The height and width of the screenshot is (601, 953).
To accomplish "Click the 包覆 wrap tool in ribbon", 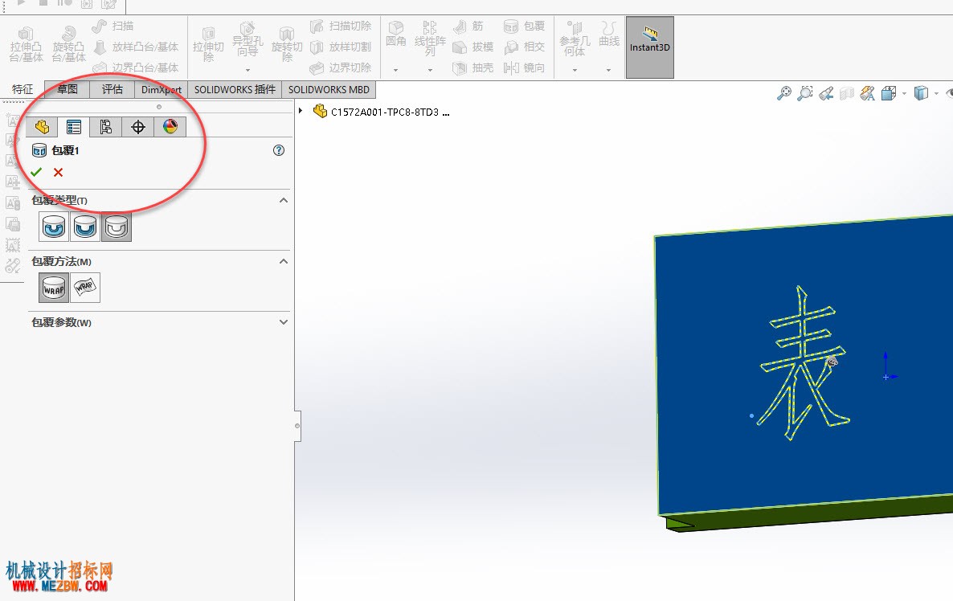I will pos(524,27).
